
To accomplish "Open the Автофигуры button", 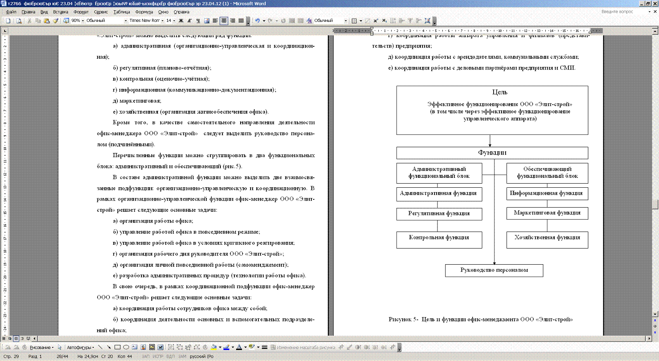I will (x=80, y=347).
